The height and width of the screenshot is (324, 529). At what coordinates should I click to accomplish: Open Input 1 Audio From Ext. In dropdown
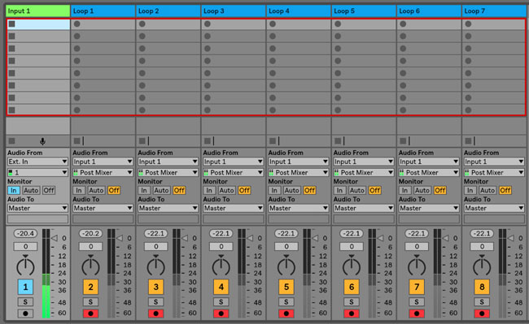[37, 162]
